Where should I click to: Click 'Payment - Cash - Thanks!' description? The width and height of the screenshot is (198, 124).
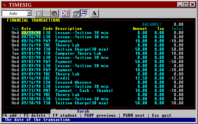tap(84, 91)
